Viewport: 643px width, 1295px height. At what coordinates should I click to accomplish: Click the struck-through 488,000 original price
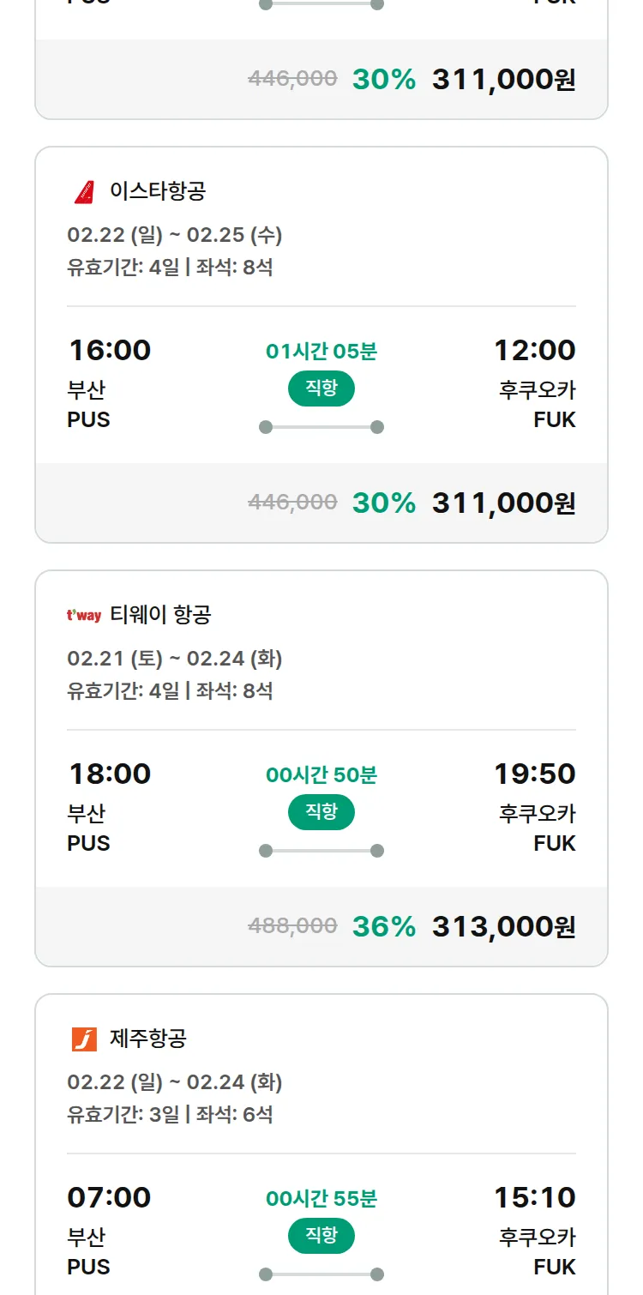pyautogui.click(x=292, y=926)
